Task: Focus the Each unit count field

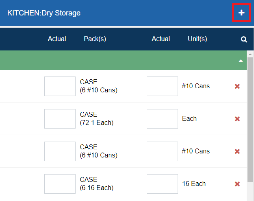Action: [162, 119]
